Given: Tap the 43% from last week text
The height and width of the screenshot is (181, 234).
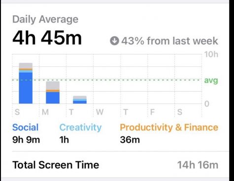Looking at the screenshot, I should pos(170,41).
